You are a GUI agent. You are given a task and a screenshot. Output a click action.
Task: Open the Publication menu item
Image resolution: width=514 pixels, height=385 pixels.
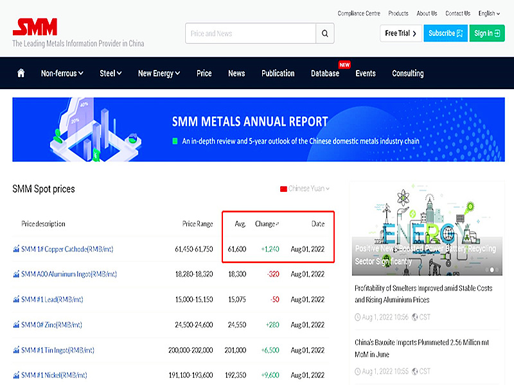pos(278,73)
